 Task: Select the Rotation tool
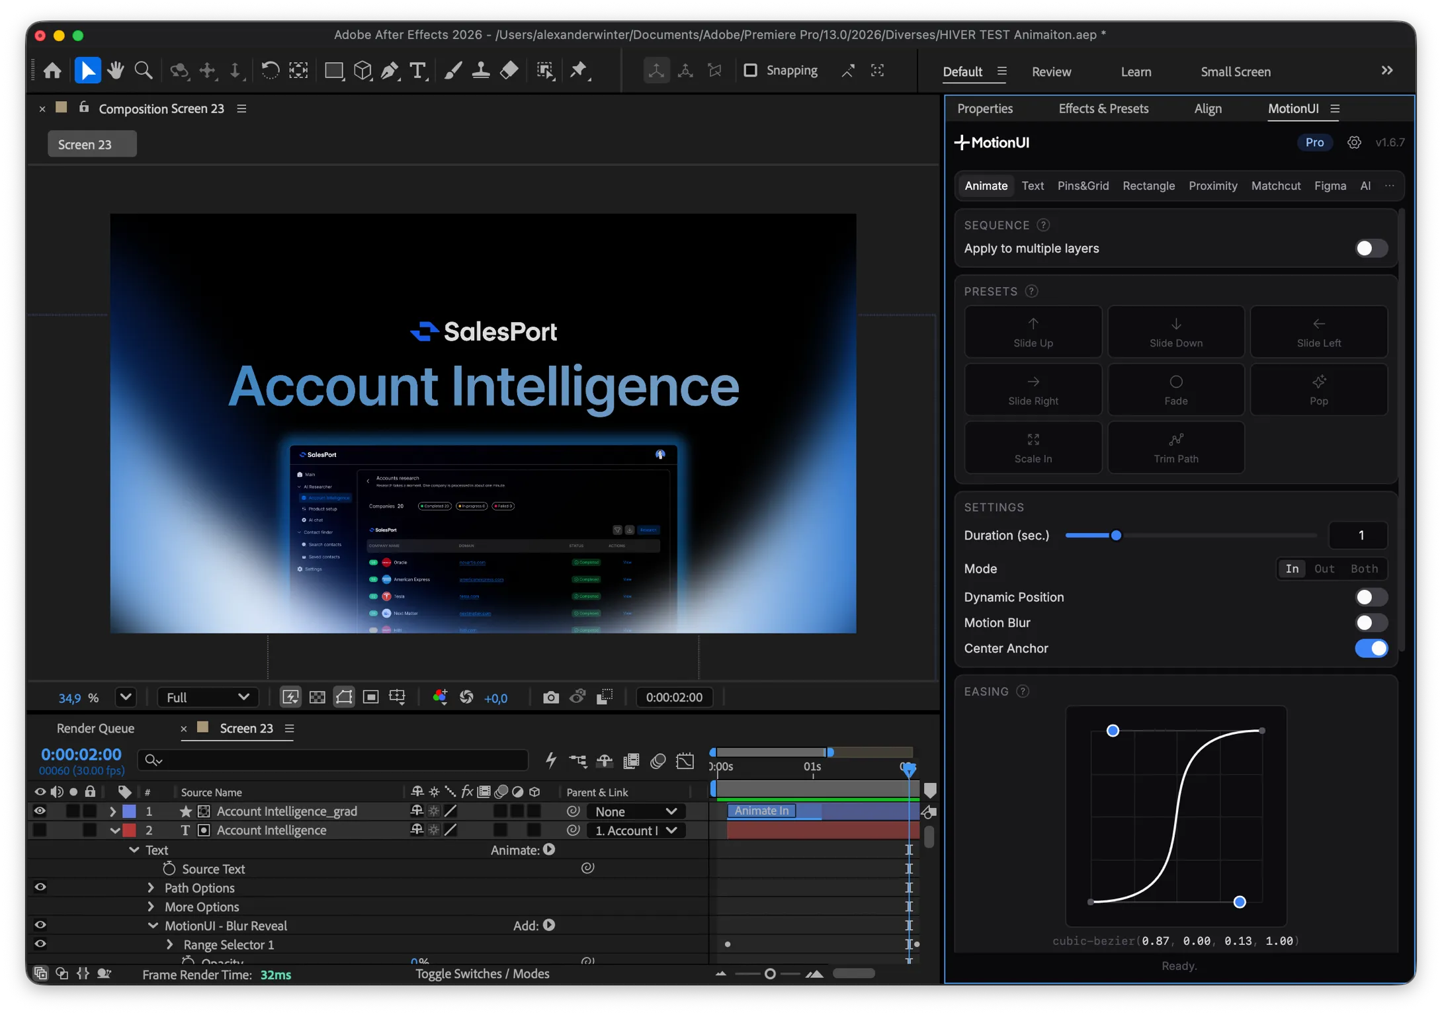tap(269, 71)
